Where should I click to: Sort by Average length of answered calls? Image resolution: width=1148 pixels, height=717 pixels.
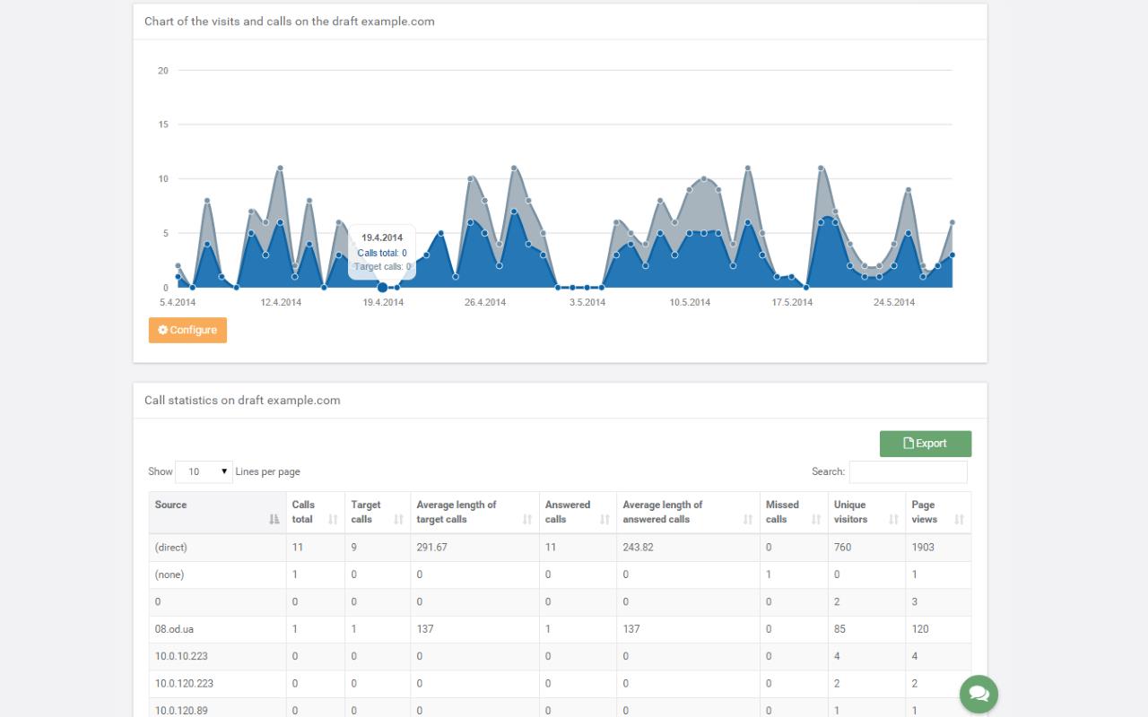click(x=748, y=519)
